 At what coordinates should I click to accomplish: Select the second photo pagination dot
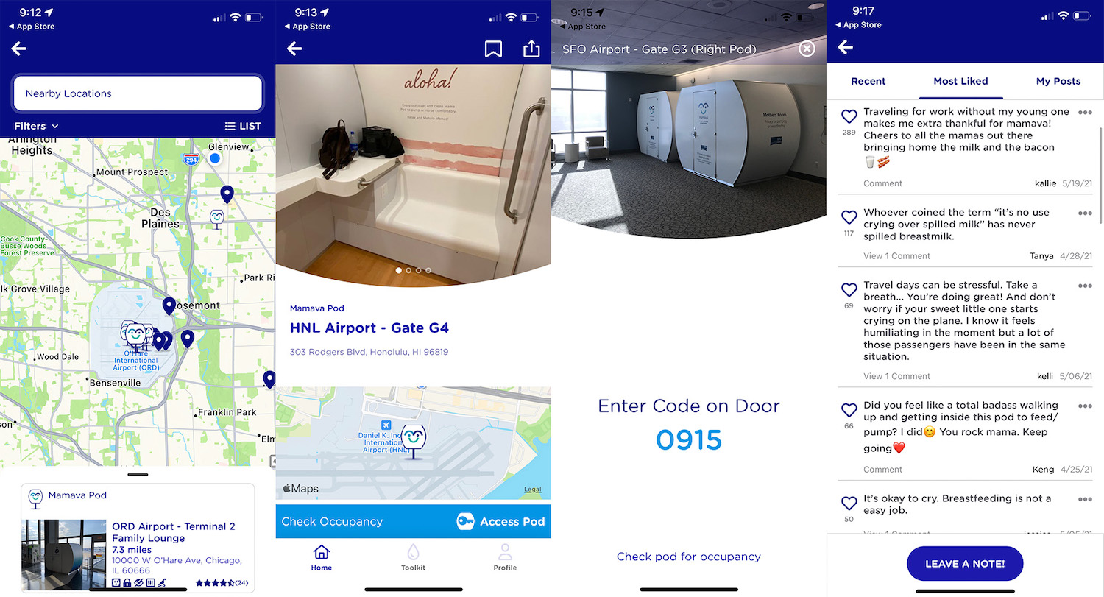pyautogui.click(x=409, y=270)
